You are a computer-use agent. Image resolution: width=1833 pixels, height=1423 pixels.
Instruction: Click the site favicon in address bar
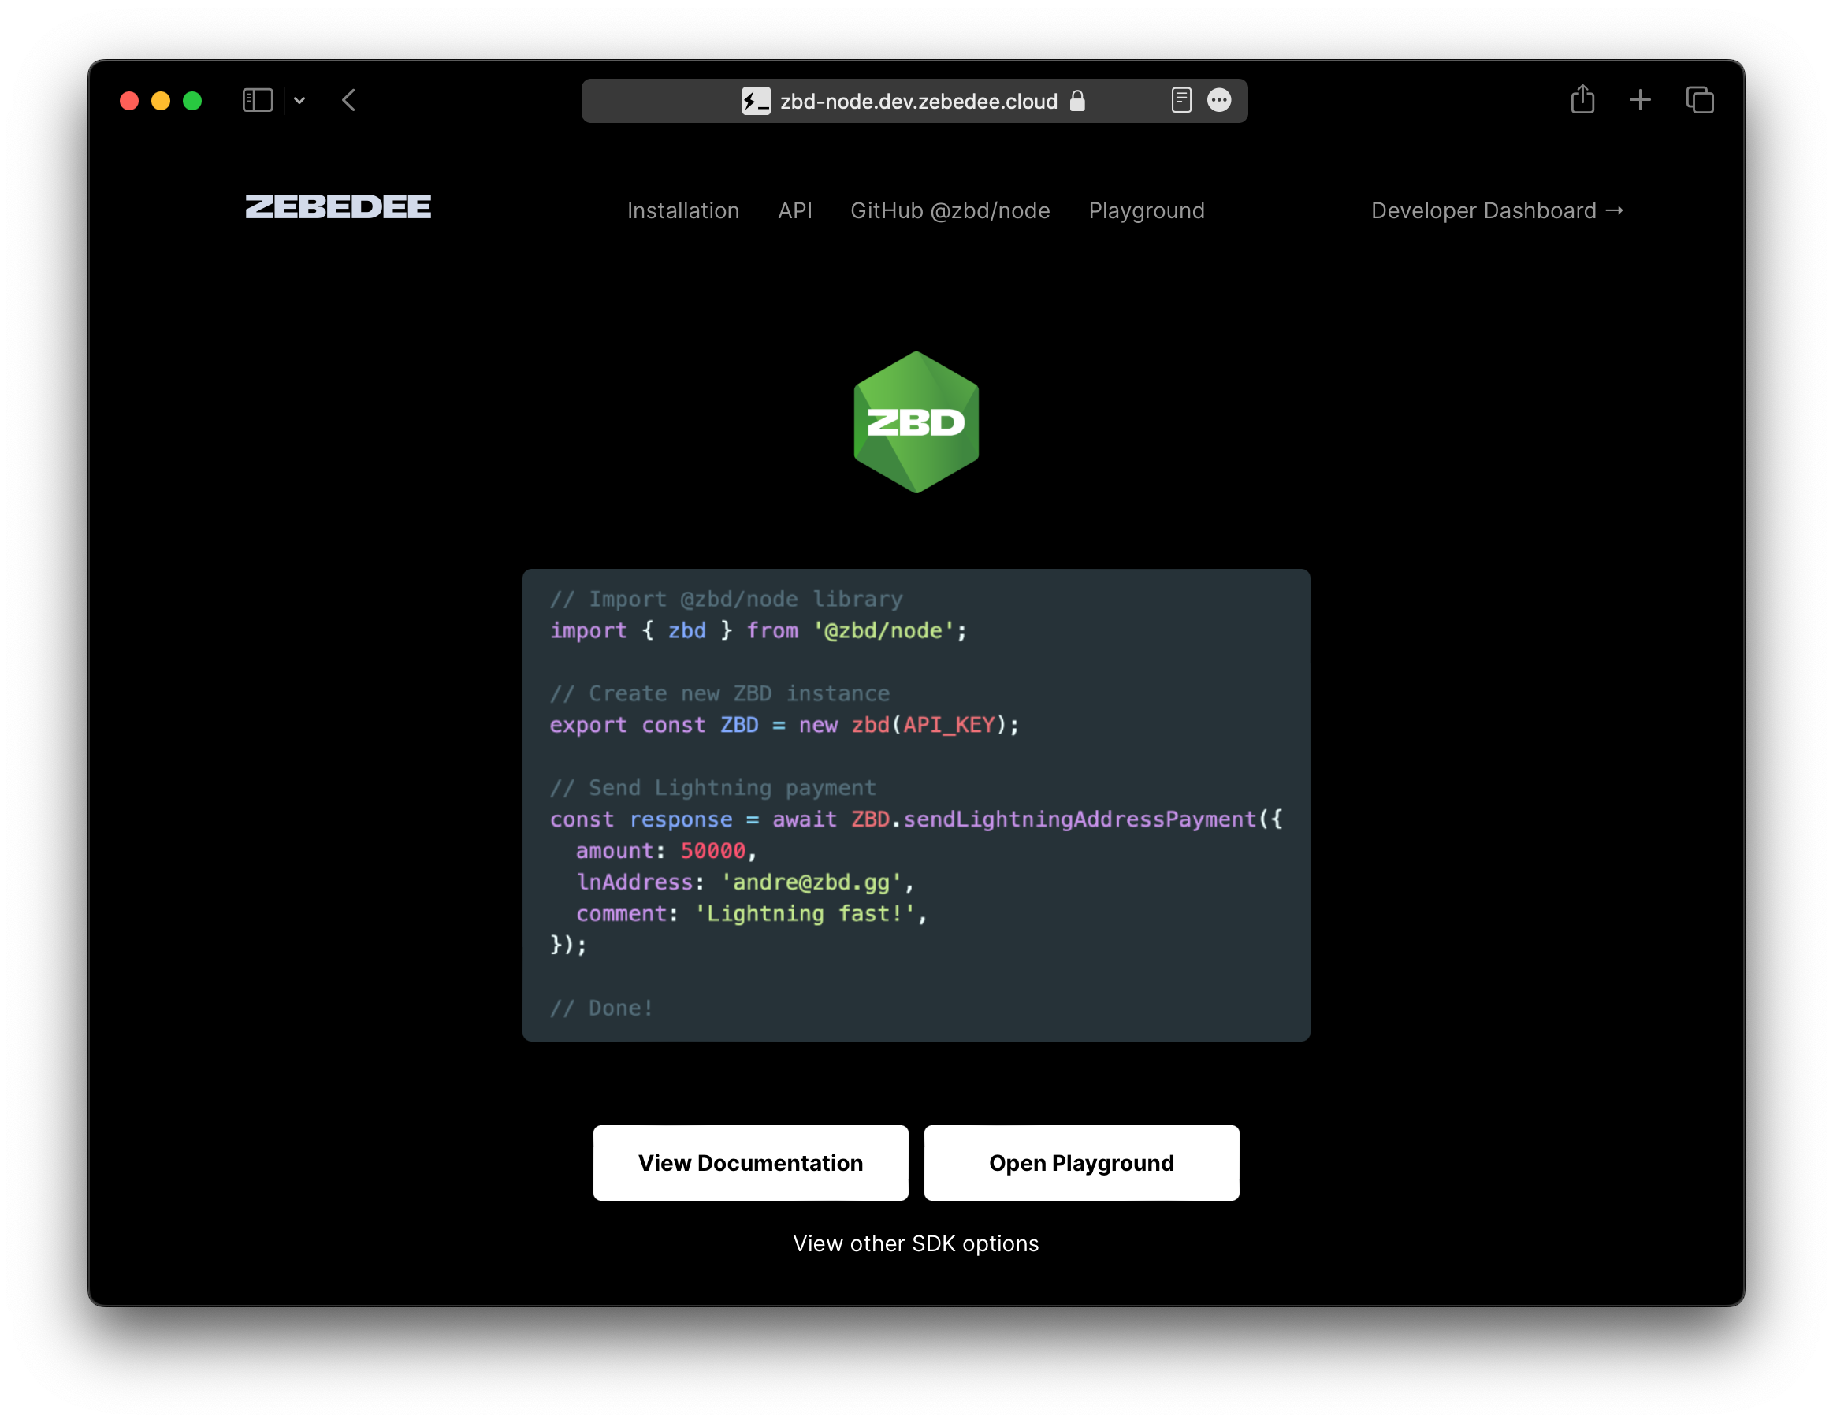tap(756, 102)
